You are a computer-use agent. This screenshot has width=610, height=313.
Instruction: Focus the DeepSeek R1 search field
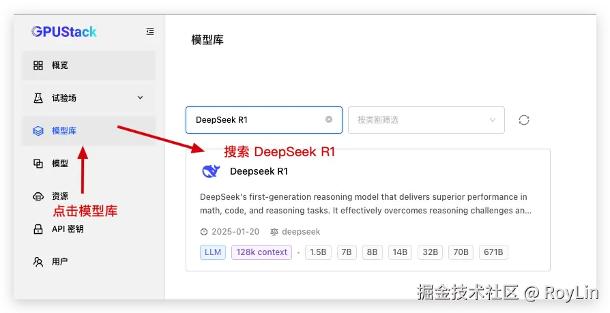(x=264, y=120)
